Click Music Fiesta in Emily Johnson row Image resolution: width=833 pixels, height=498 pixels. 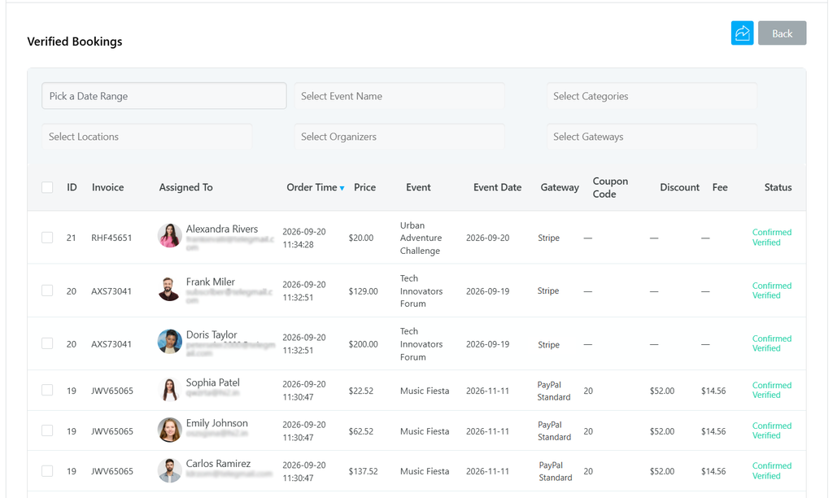coord(425,431)
